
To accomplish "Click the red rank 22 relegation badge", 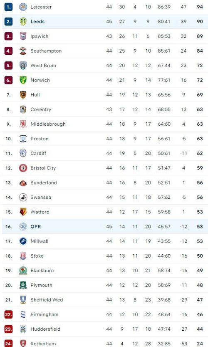I will point(8,314).
